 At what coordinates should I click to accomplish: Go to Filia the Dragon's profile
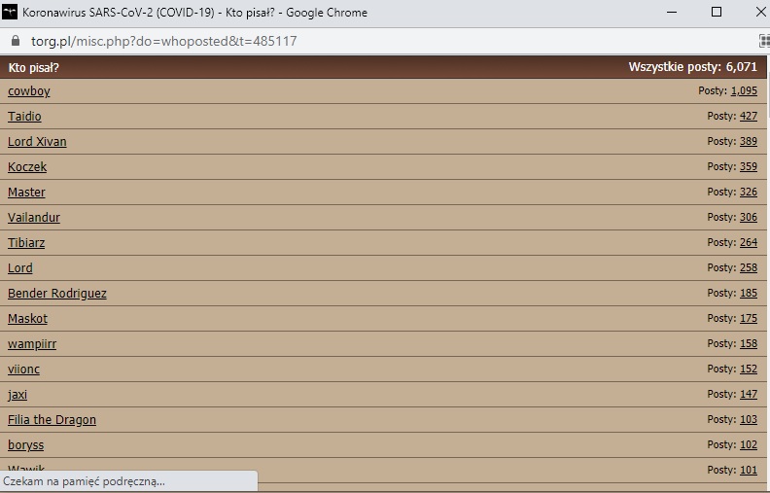click(x=52, y=420)
